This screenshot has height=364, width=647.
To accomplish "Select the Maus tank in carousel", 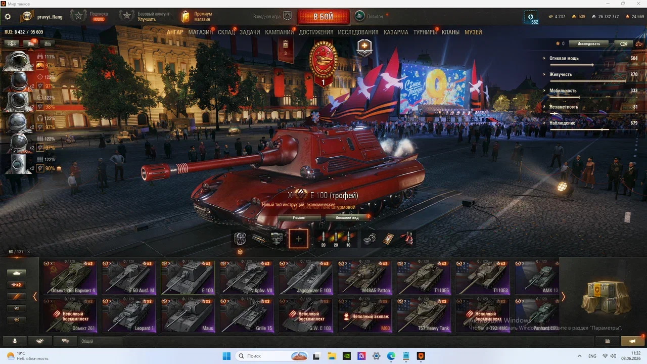I will pyautogui.click(x=188, y=315).
